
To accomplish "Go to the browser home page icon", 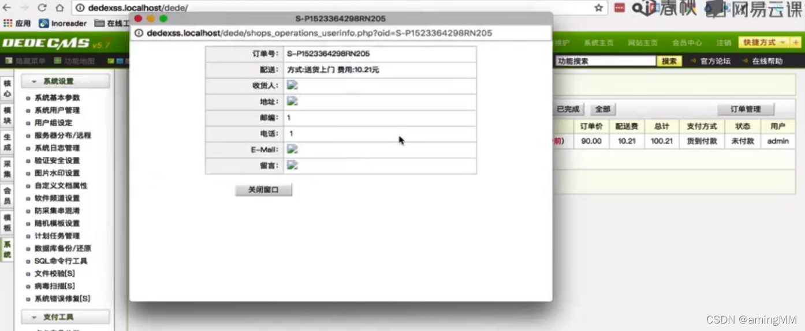I will [59, 7].
